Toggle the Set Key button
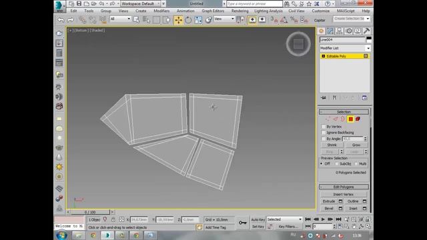This screenshot has width=427, height=240. pos(258,227)
